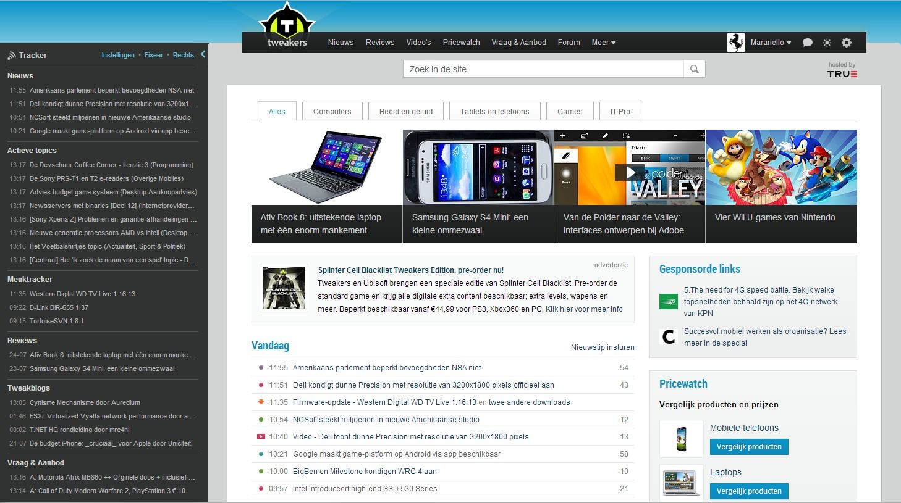Click Klik hier voor meer info
901x503 pixels.
[584, 309]
